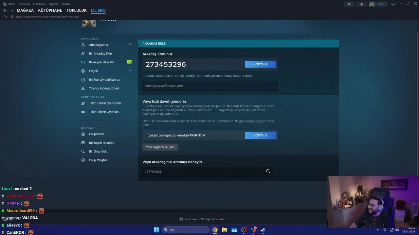419x235 pixels.
Task: Click the moderator icon beside Yayıncı Moderatörleri
Action: pos(83,88)
